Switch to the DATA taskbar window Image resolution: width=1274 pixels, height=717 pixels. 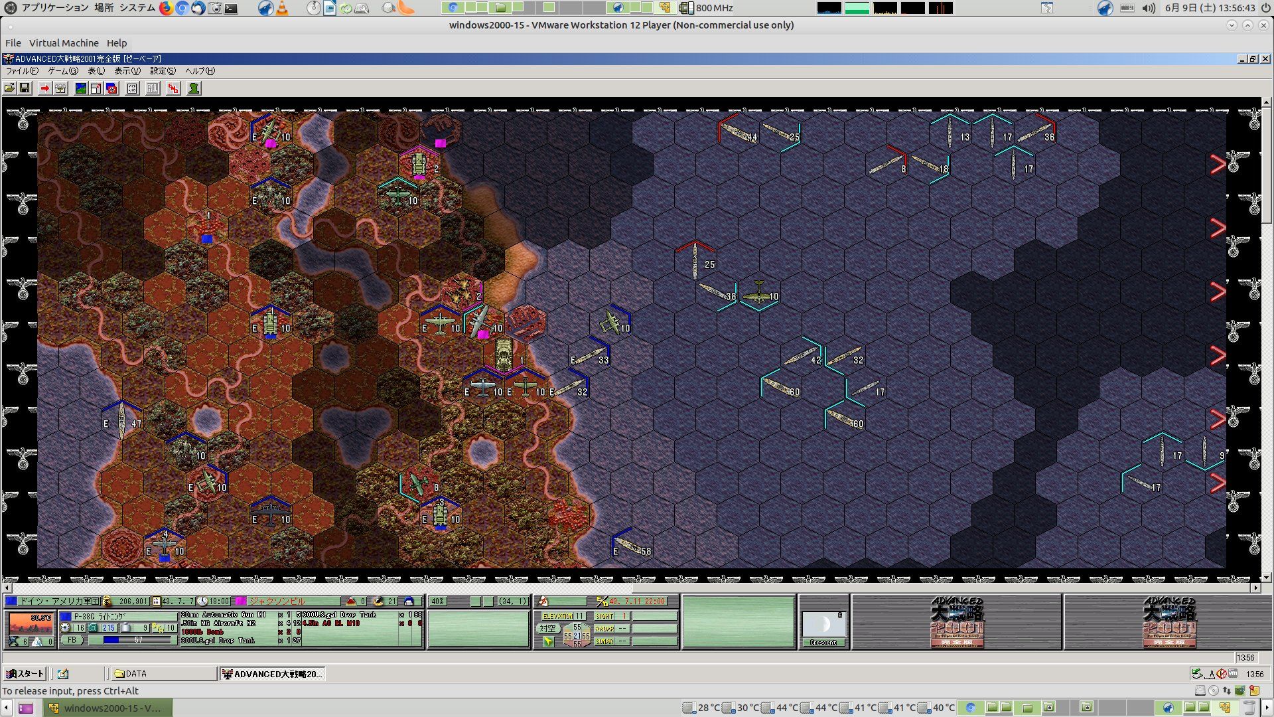(x=163, y=674)
